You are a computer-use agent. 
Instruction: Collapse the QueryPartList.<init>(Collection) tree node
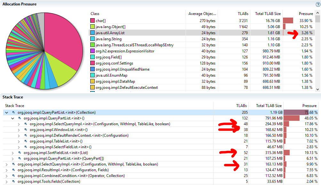point(6,113)
